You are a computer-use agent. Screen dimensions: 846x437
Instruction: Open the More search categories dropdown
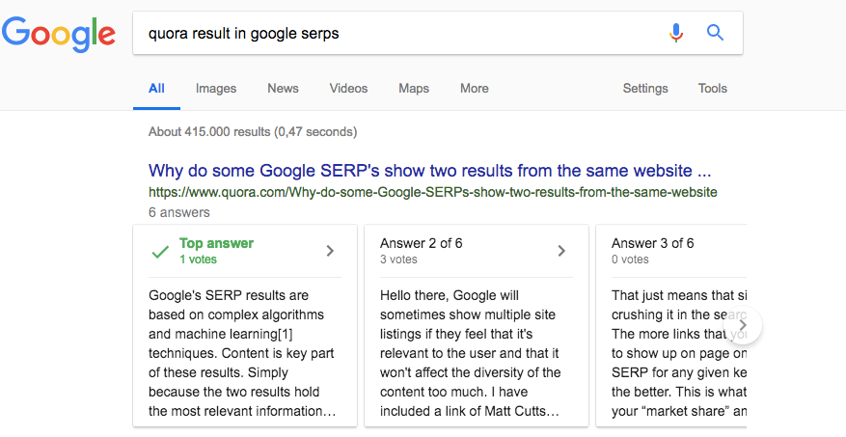(474, 88)
